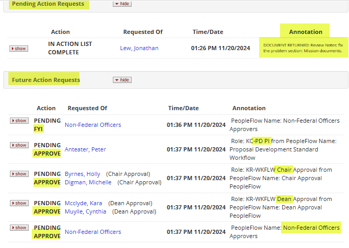Click the highlighted Annotation column header

(x=305, y=32)
